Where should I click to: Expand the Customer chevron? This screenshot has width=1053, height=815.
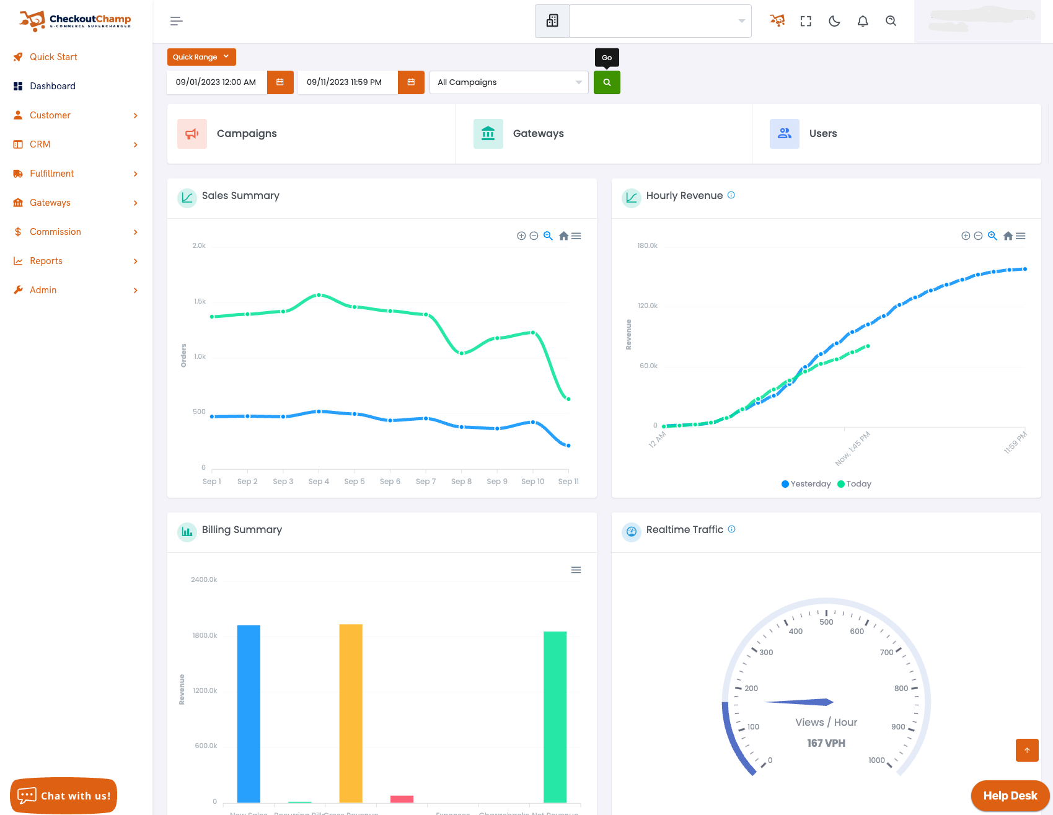[x=135, y=116]
